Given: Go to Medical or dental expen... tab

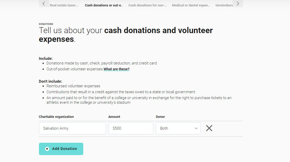Looking at the screenshot, I should (191, 5).
